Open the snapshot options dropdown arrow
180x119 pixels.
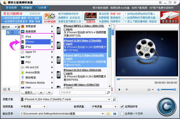[153, 90]
